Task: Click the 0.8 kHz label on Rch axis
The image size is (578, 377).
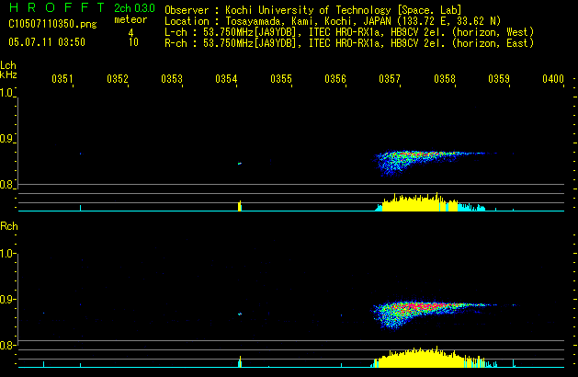Action: click(x=7, y=345)
